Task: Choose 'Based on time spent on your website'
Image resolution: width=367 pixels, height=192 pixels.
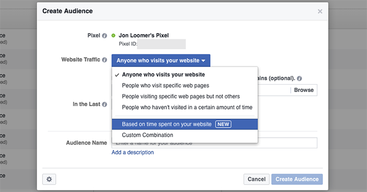Action: point(185,124)
